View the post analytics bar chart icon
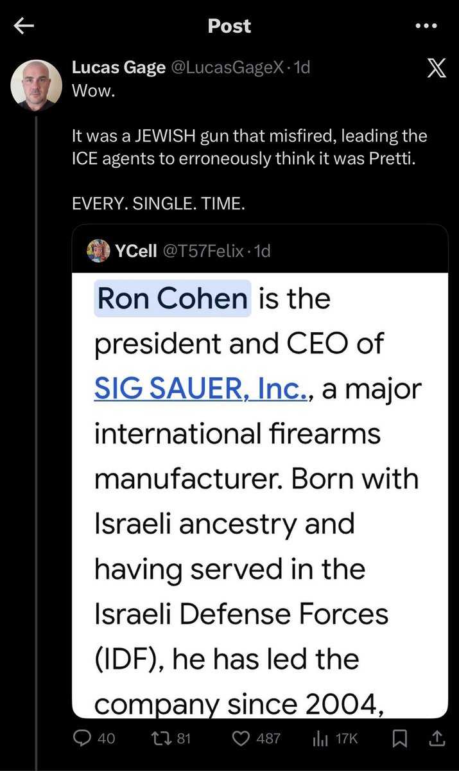 (320, 738)
